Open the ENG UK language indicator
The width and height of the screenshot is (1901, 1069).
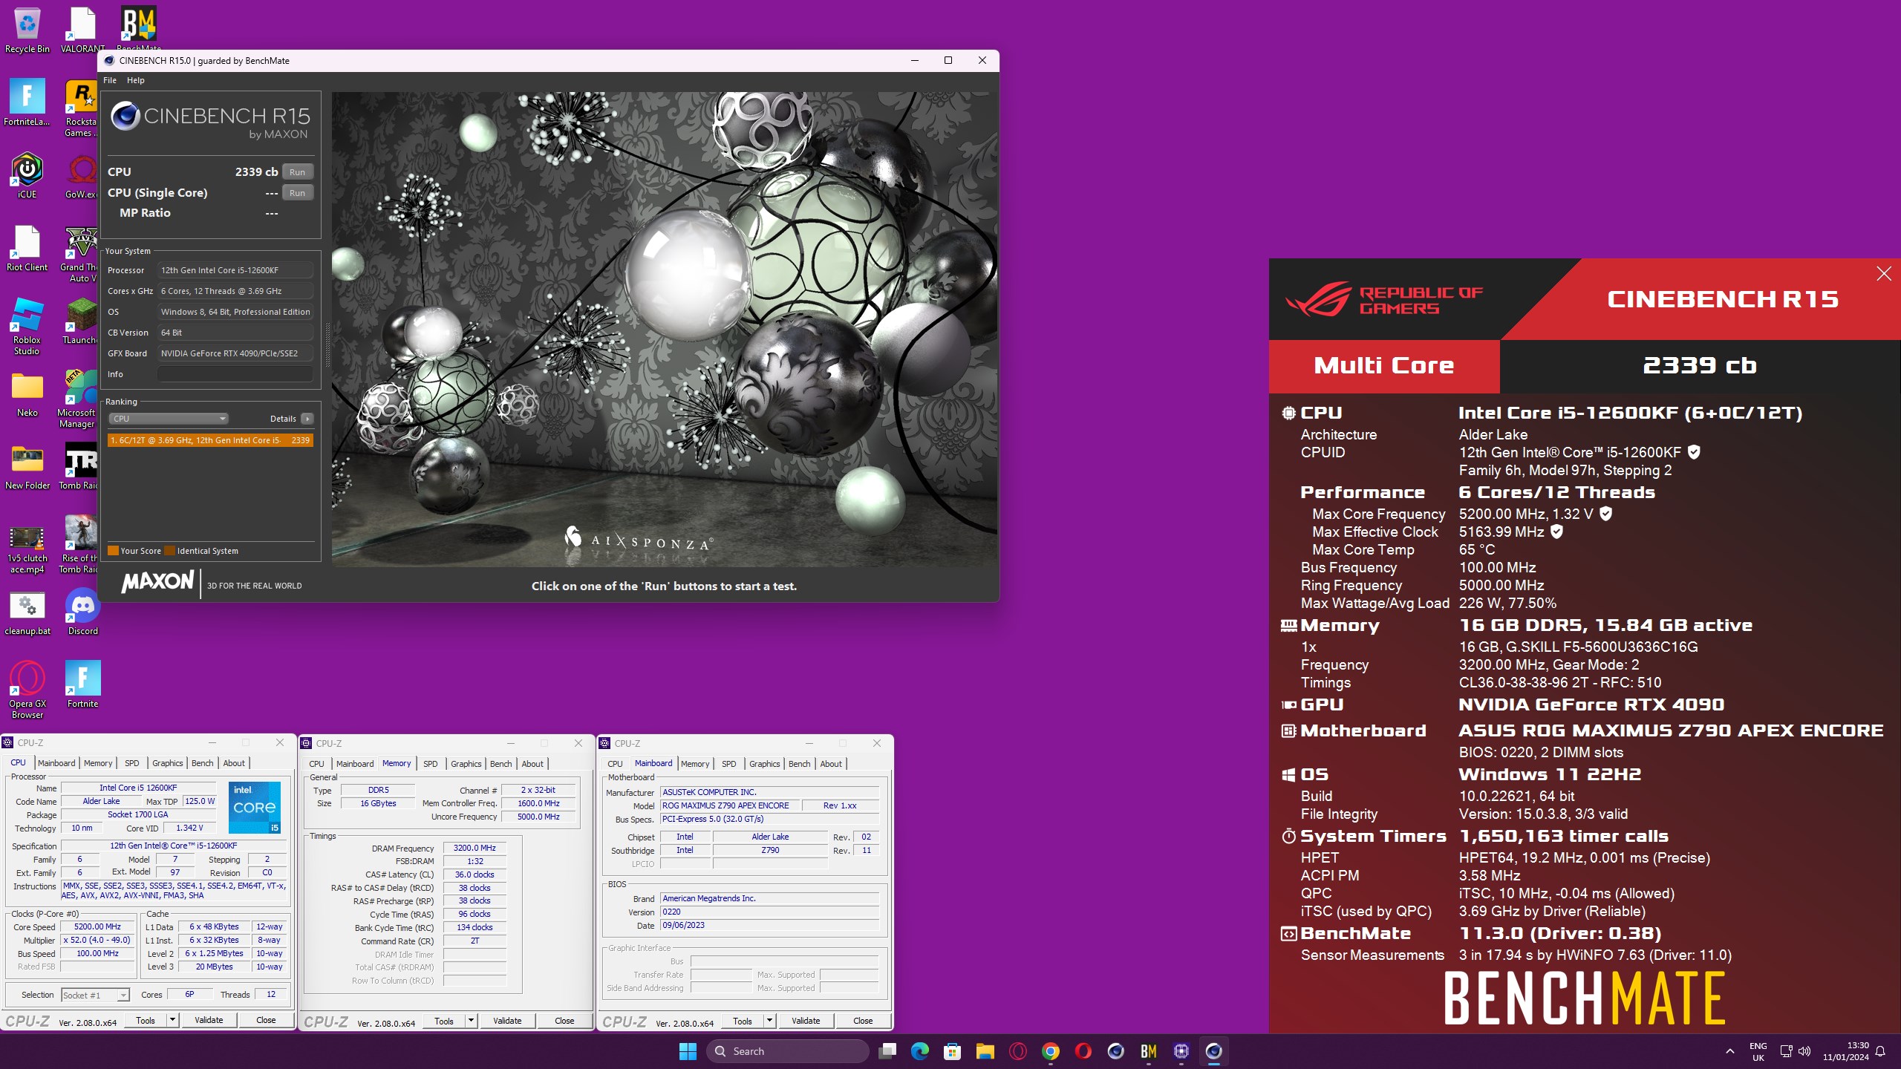[1758, 1051]
